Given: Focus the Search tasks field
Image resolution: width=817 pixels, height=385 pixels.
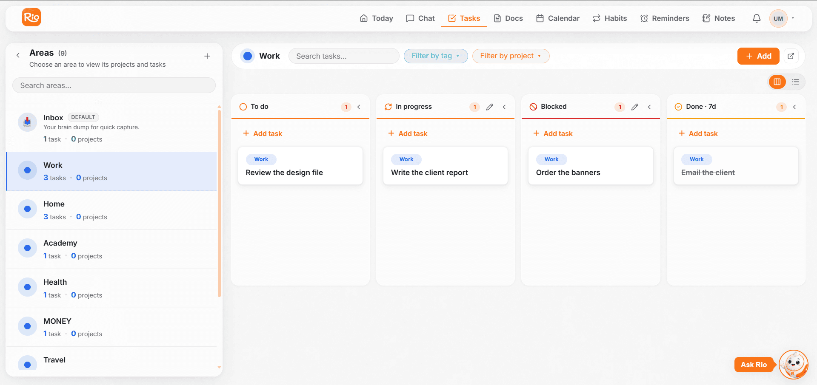Looking at the screenshot, I should [344, 56].
